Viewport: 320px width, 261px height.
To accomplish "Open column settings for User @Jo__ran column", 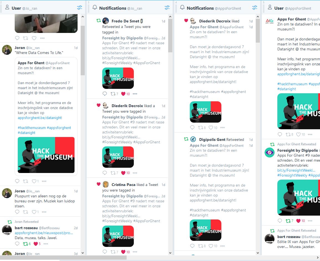I will (80, 8).
